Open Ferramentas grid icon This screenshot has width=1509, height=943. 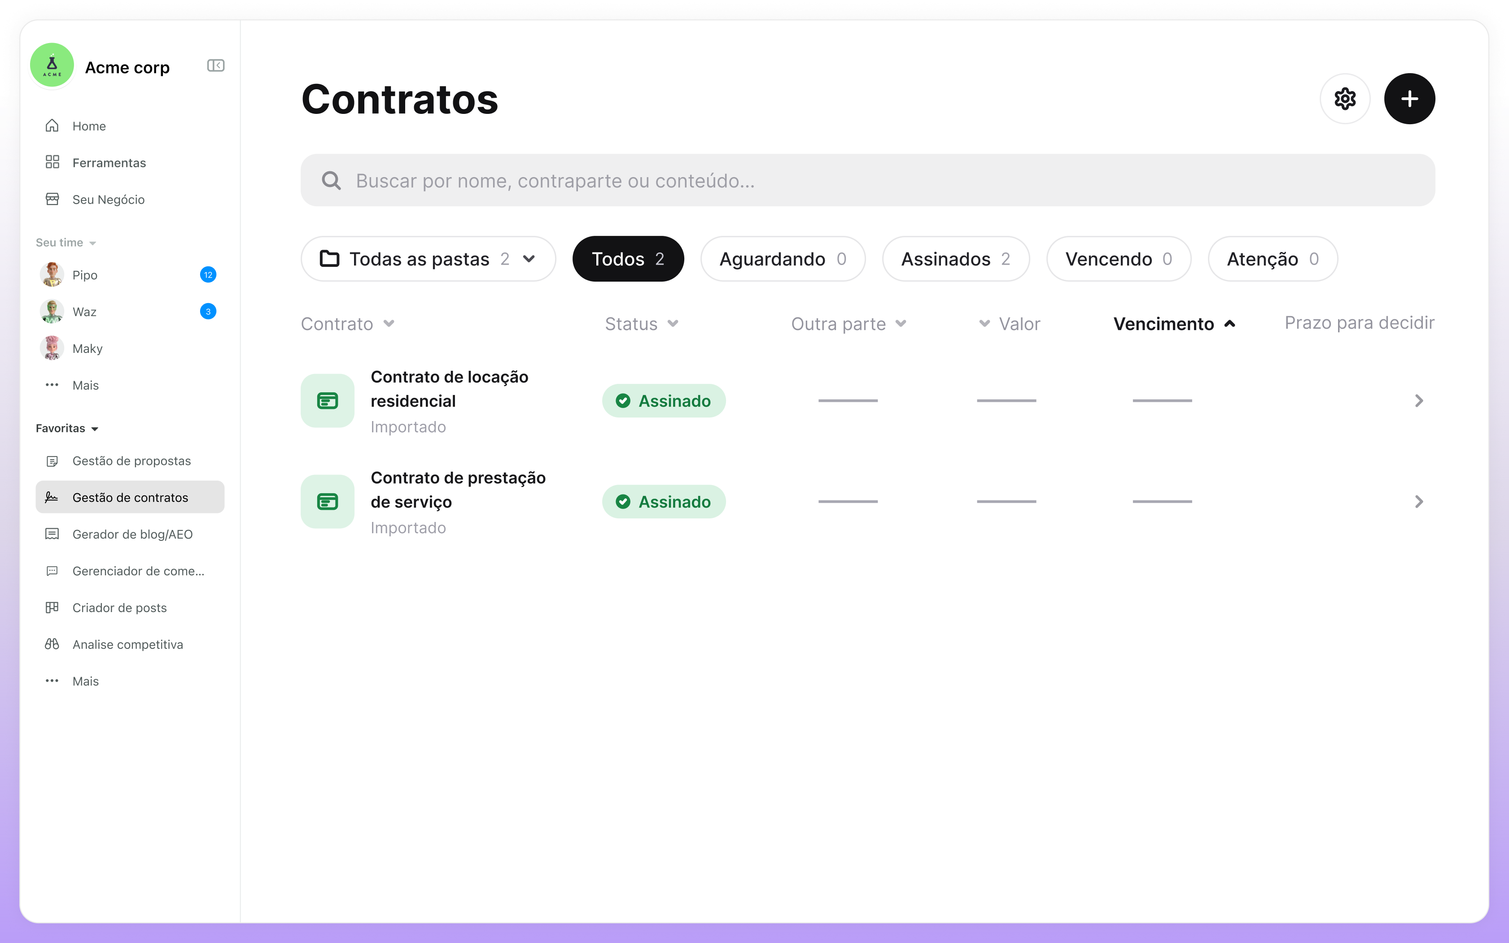pyautogui.click(x=52, y=162)
